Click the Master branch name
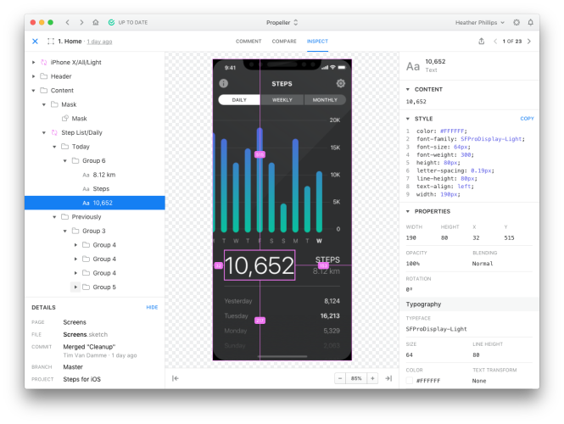 point(73,367)
